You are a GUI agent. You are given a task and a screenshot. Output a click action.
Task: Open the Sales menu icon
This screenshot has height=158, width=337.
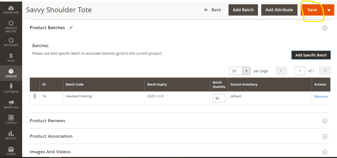click(11, 58)
